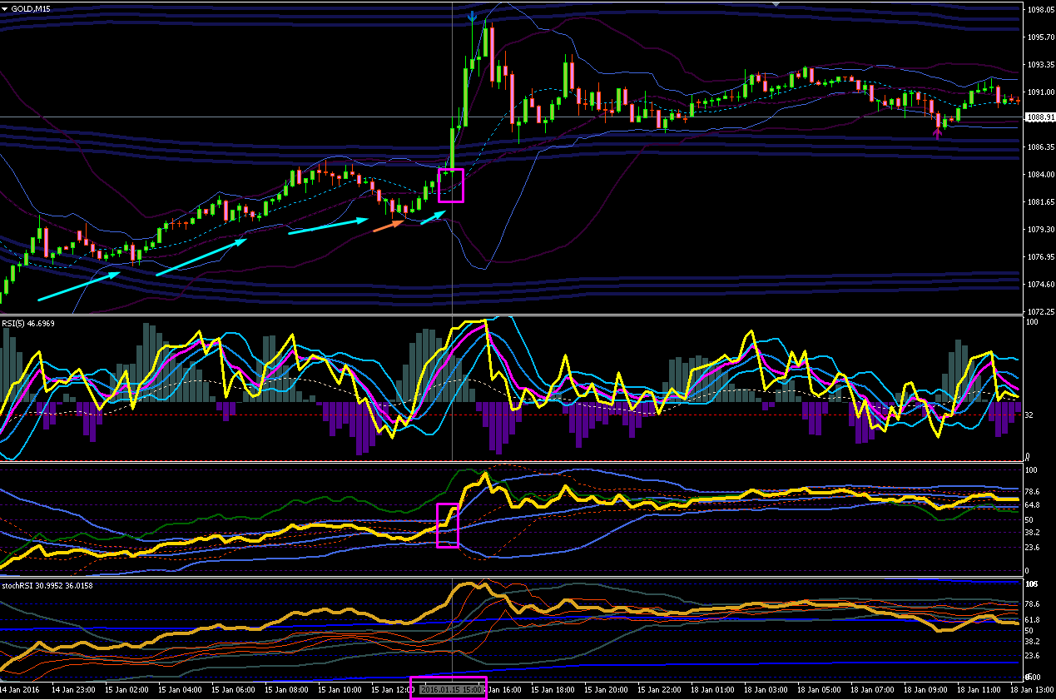Open the dropdown triangle beside GOLD,M15

pos(5,8)
